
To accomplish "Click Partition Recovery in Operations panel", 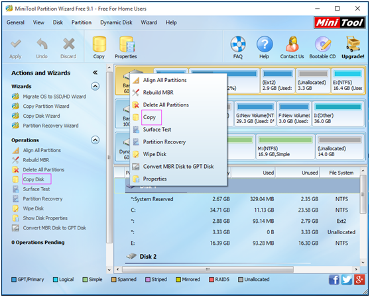I will click(42, 198).
